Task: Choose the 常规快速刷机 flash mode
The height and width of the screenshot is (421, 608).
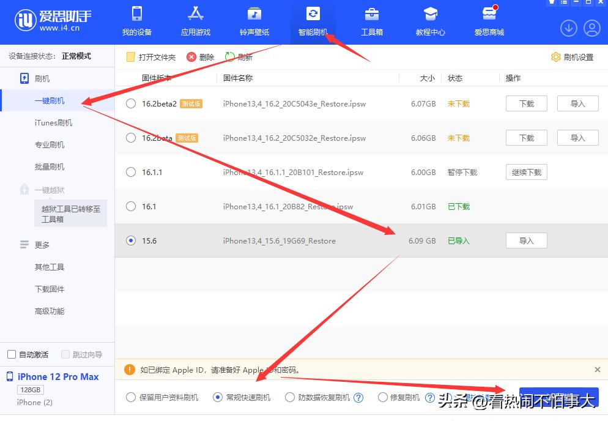Action: (x=218, y=397)
